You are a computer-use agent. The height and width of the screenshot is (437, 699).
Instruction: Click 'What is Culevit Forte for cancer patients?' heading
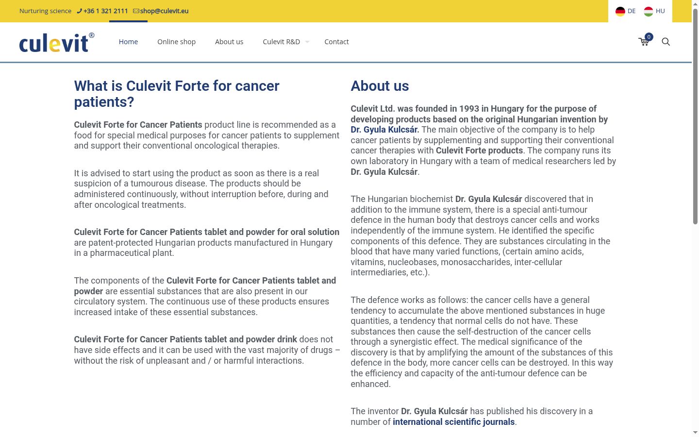177,94
